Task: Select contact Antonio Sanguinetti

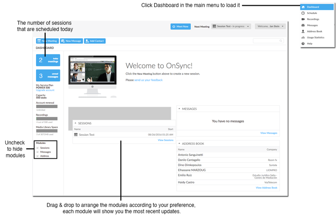Action: 228,155
